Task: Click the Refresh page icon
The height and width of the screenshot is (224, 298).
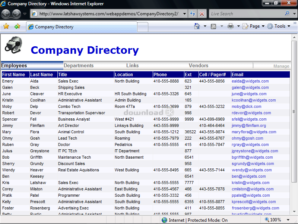Action: (193, 14)
